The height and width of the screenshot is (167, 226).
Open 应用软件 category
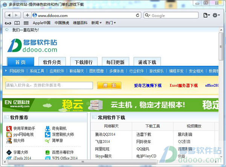click(57, 71)
